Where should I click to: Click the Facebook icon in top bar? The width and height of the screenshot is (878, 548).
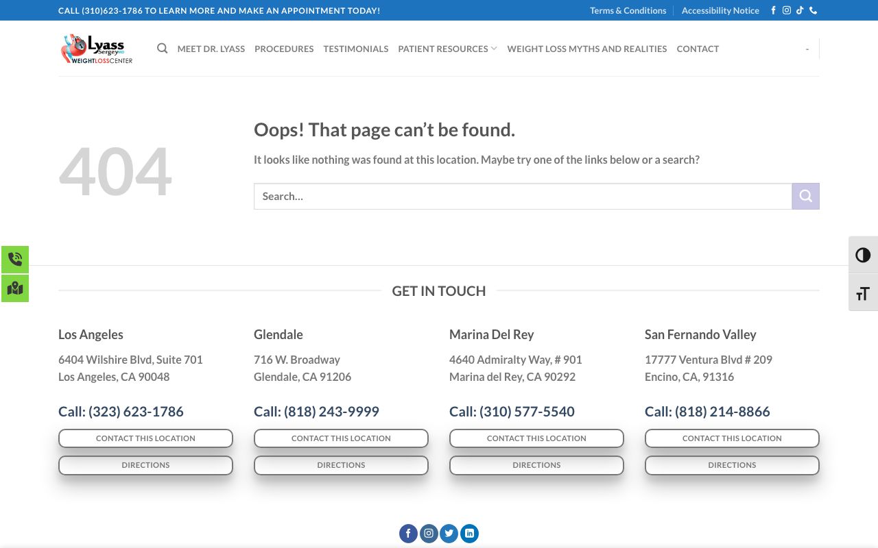[x=774, y=10]
